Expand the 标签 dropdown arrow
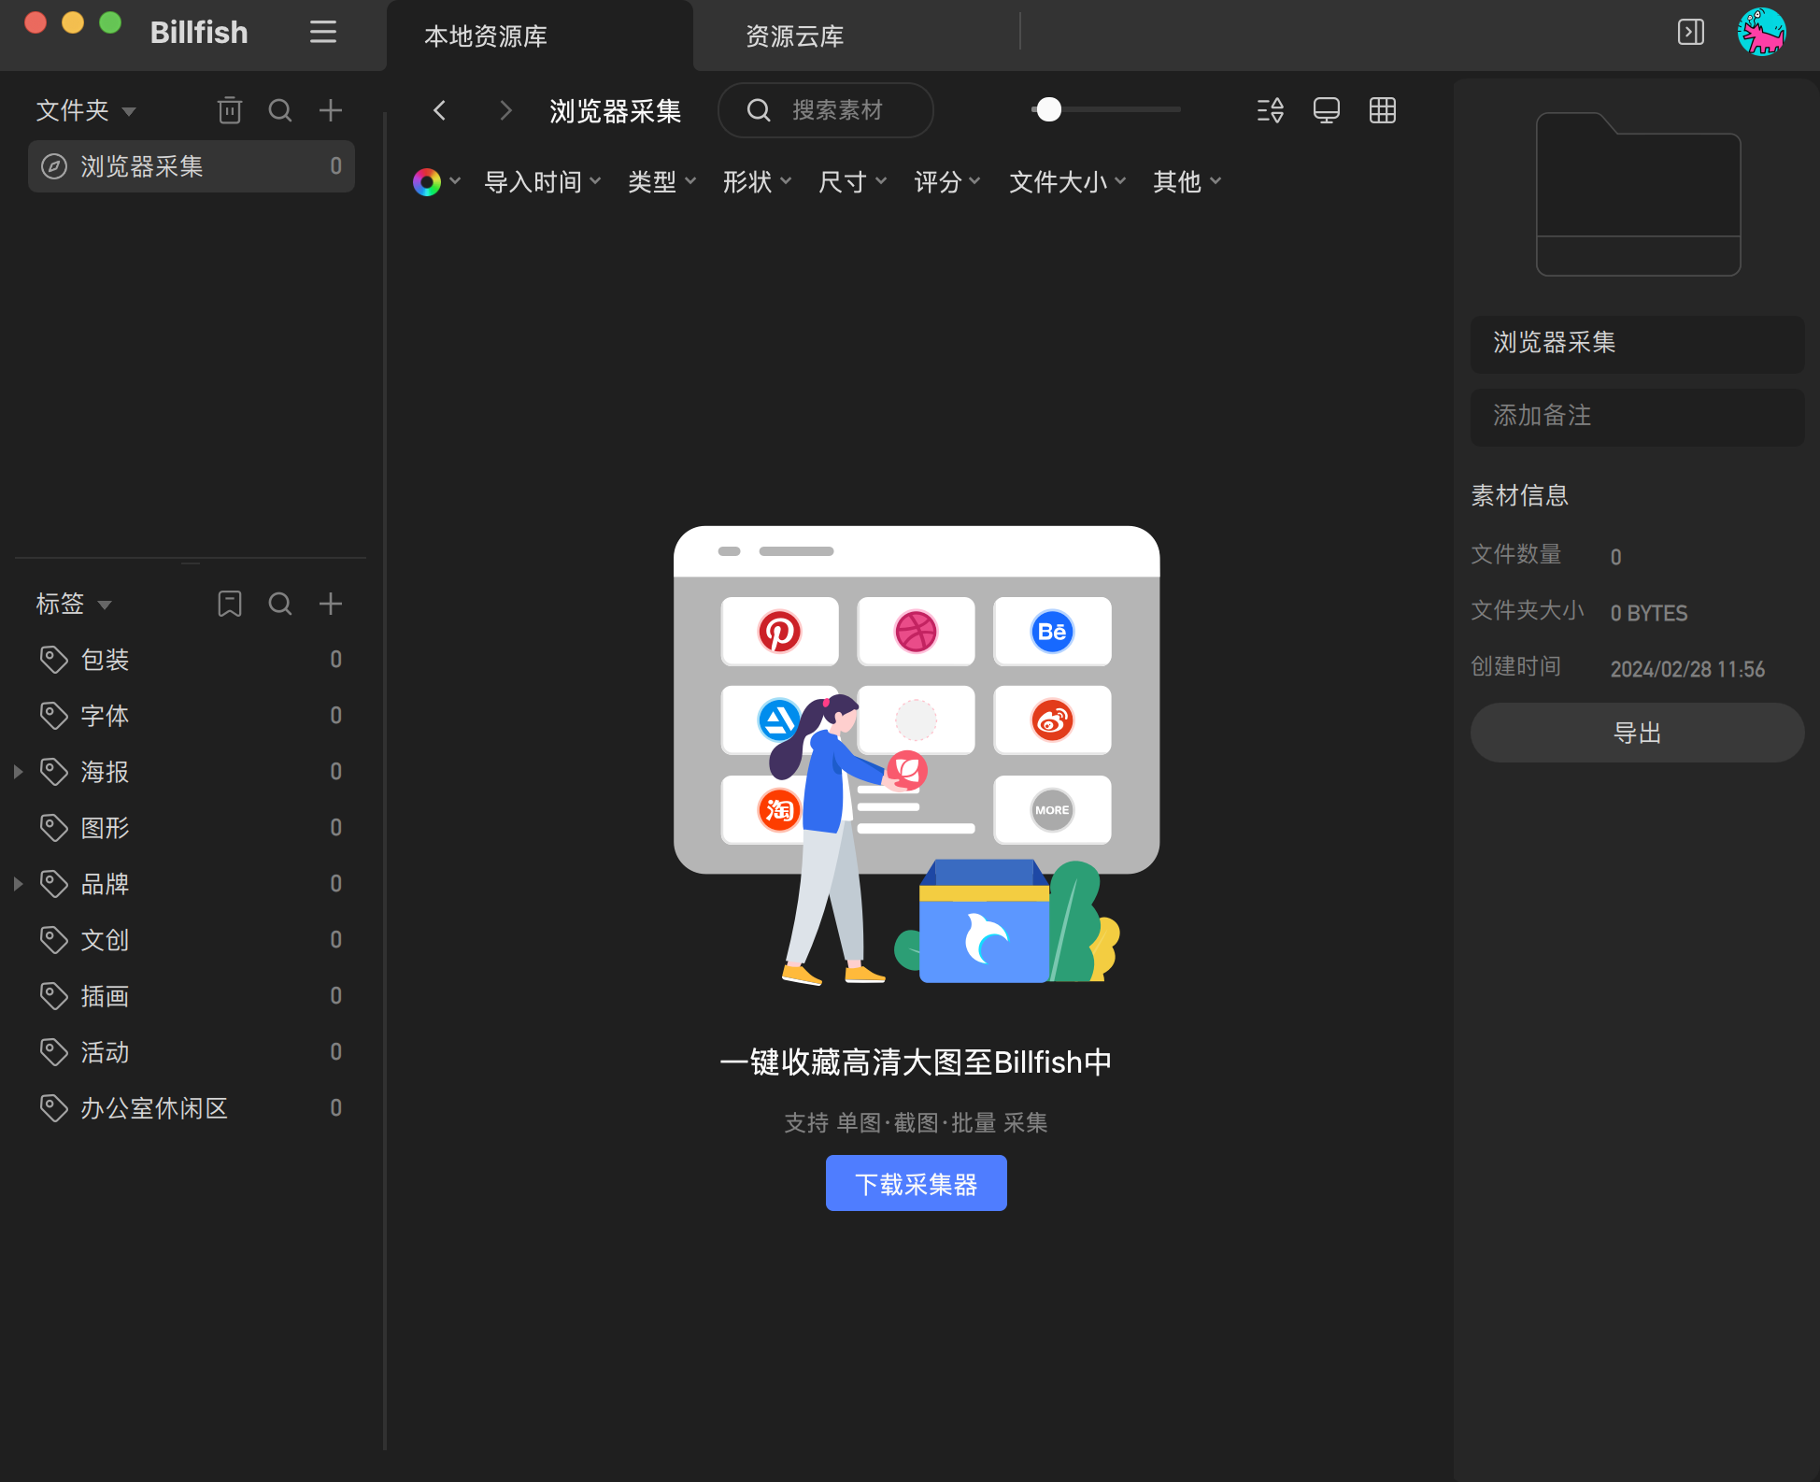The image size is (1820, 1482). (x=105, y=606)
